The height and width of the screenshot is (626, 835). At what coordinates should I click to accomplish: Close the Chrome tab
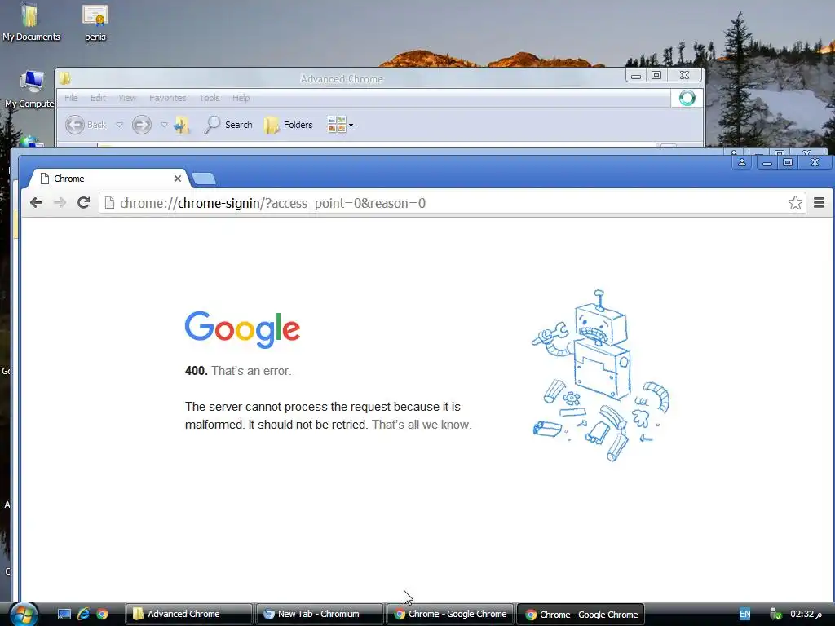178,179
